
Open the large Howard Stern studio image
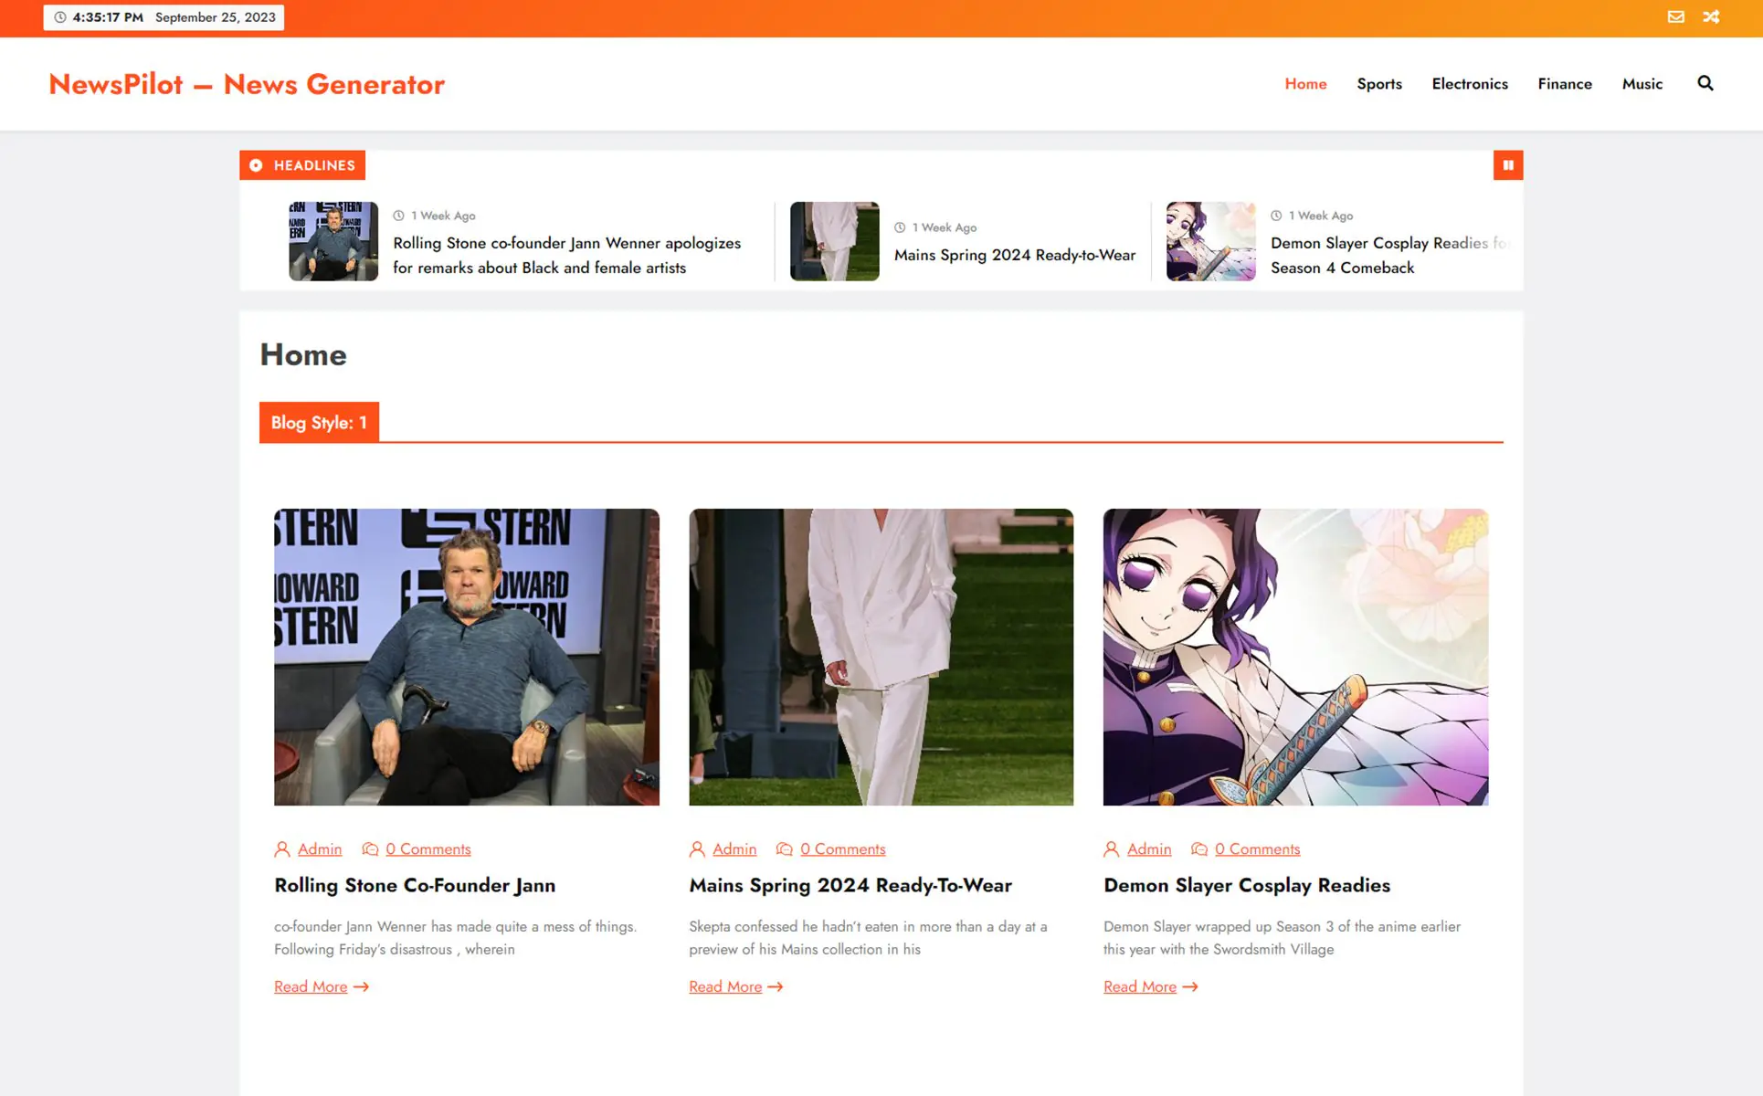pos(466,657)
